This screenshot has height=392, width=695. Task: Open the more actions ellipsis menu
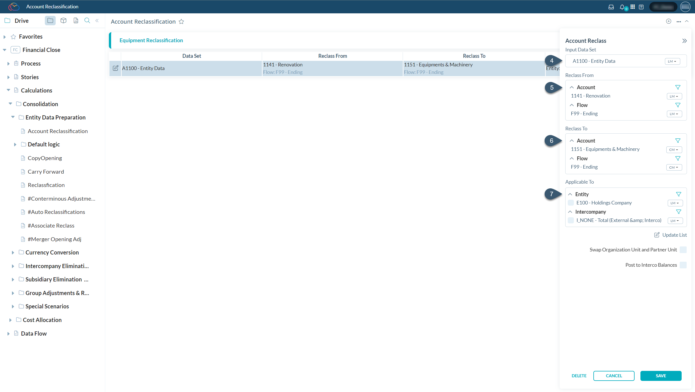click(679, 21)
